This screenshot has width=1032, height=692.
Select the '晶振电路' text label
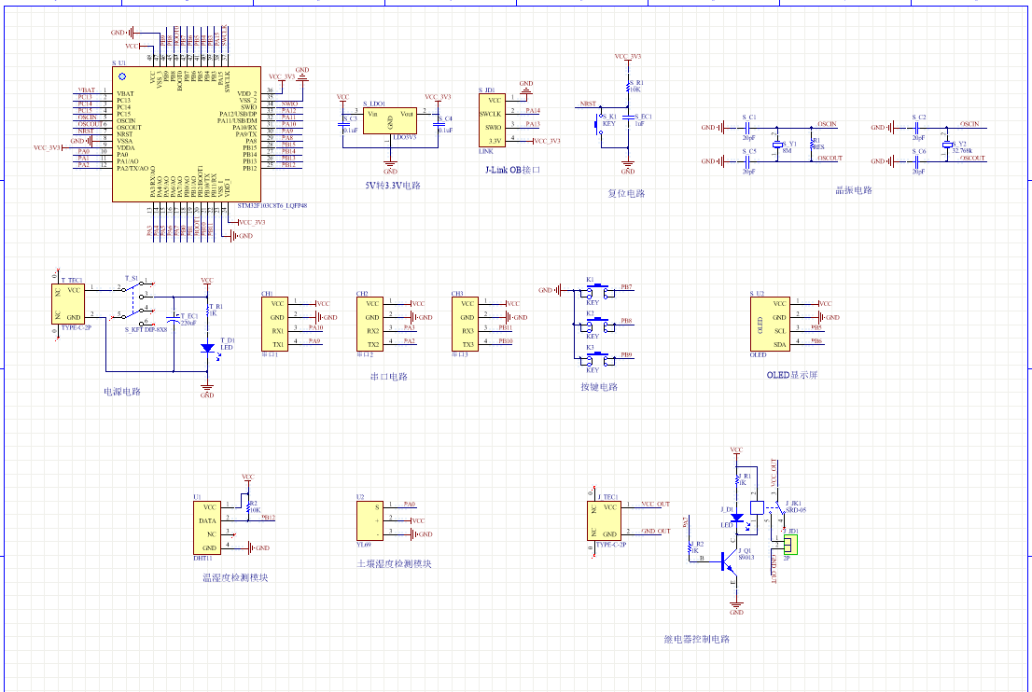(853, 190)
